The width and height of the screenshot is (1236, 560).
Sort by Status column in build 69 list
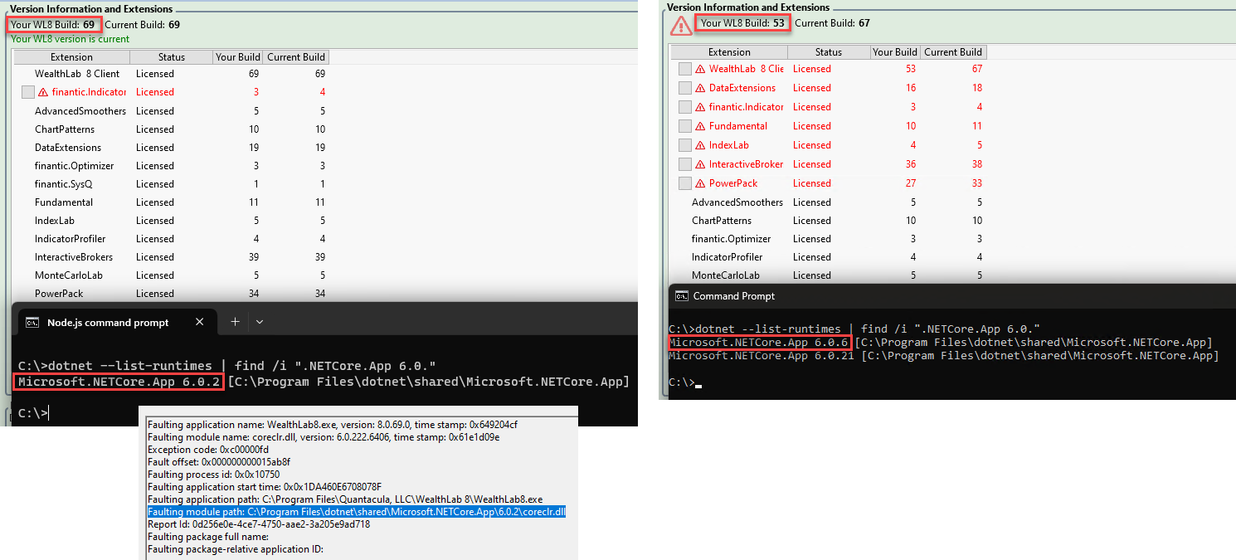pos(172,57)
